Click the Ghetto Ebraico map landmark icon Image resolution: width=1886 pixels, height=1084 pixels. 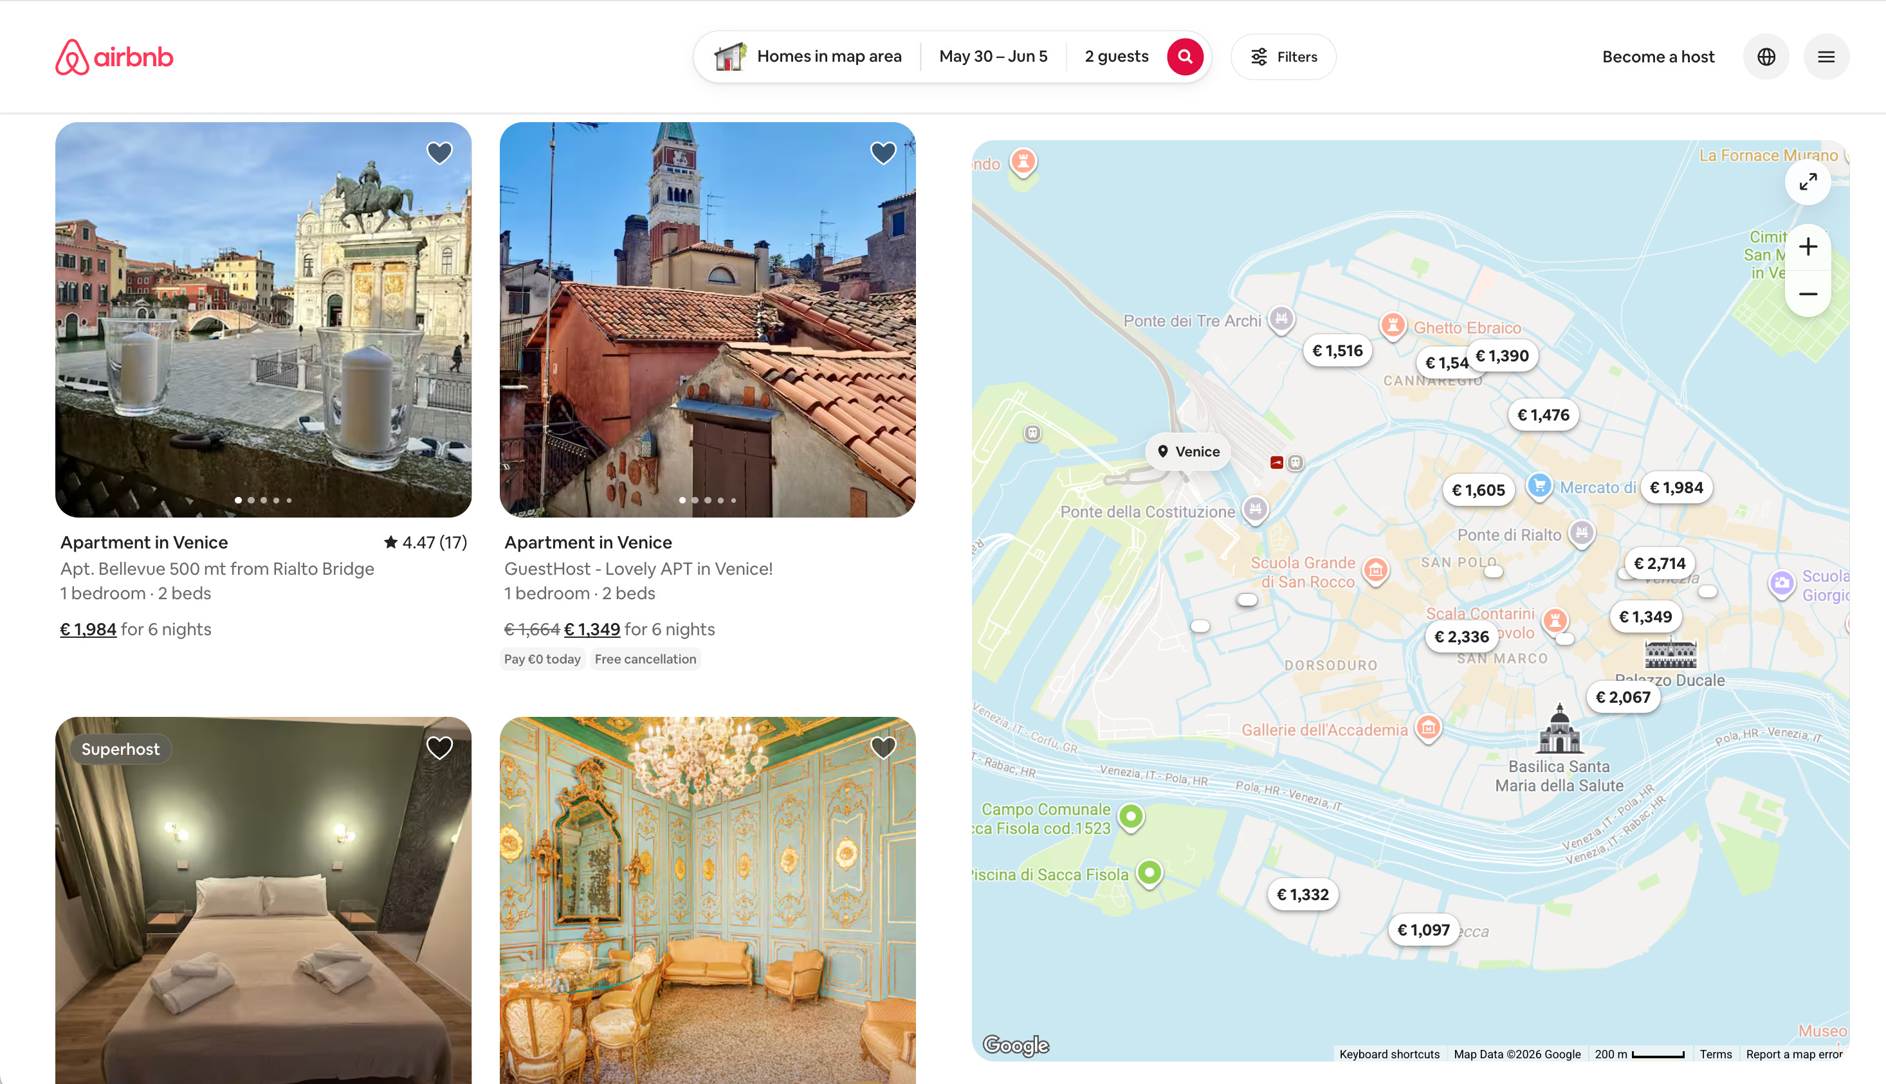pyautogui.click(x=1392, y=325)
